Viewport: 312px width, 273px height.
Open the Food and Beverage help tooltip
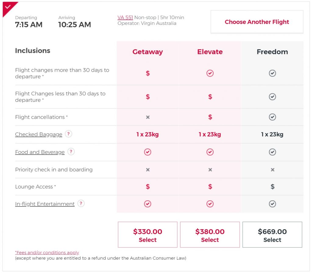click(71, 152)
